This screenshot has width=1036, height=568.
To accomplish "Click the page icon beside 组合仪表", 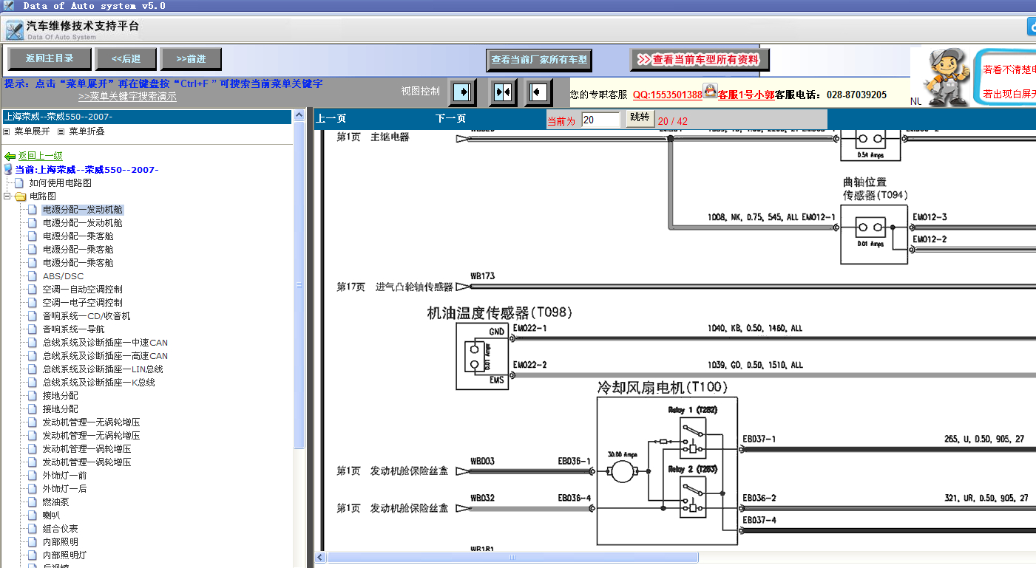I will 33,529.
